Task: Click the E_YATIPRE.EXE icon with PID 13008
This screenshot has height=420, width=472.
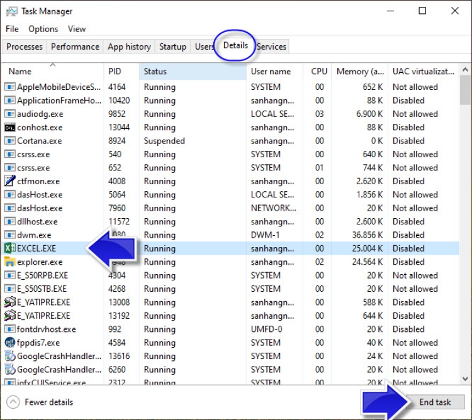Action: click(x=9, y=302)
